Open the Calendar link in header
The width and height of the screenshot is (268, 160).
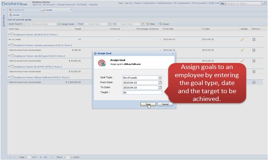coord(93,5)
